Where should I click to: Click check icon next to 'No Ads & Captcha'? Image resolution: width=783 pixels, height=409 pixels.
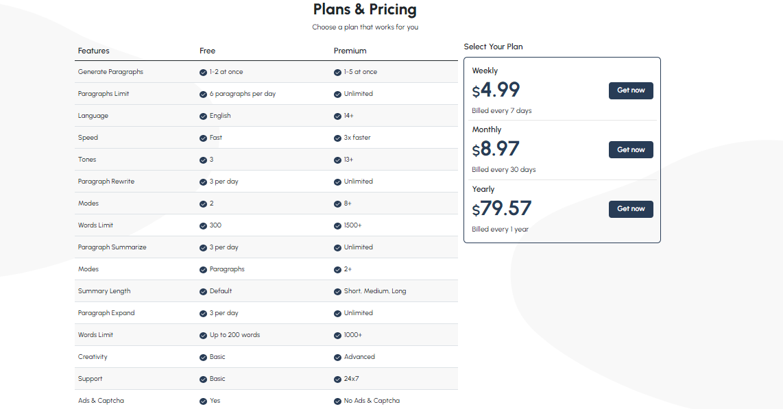337,401
